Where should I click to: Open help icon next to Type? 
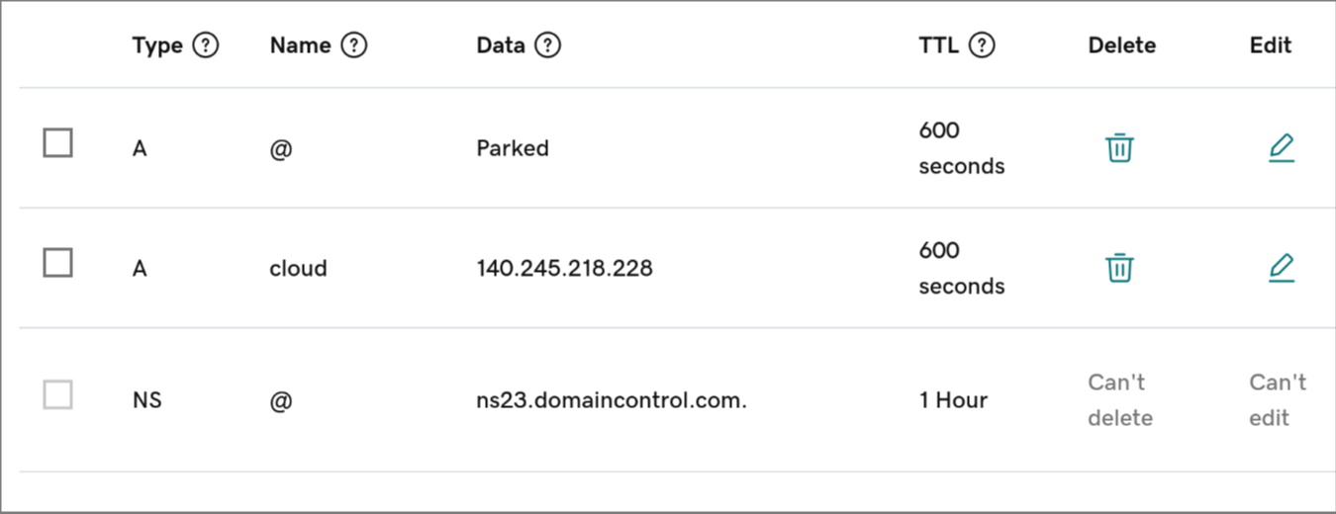205,45
